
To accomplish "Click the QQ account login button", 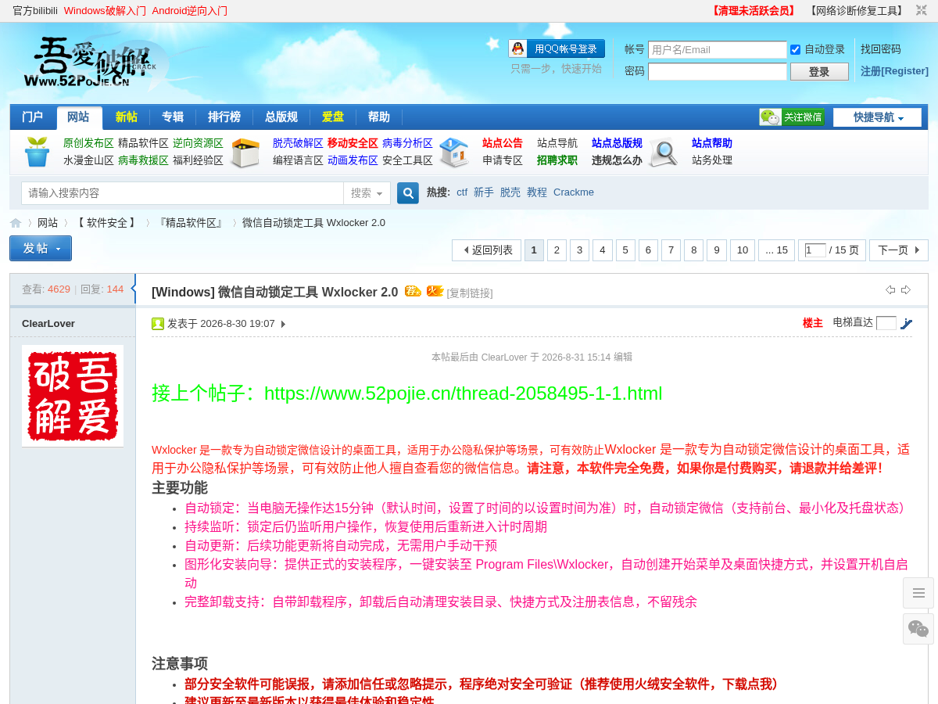I will click(x=557, y=48).
